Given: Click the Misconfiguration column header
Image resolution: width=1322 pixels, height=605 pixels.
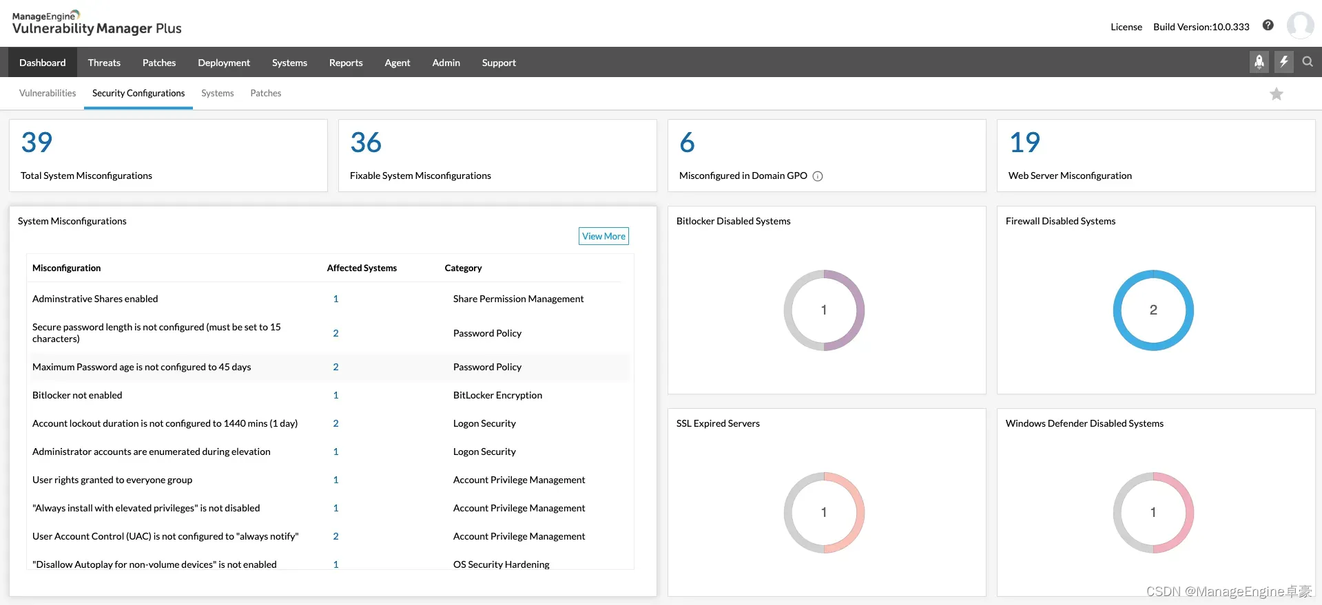Looking at the screenshot, I should tap(66, 268).
